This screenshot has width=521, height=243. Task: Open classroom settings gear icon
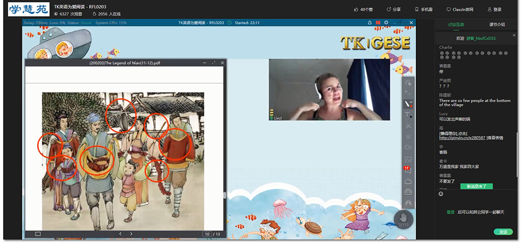pos(386,23)
